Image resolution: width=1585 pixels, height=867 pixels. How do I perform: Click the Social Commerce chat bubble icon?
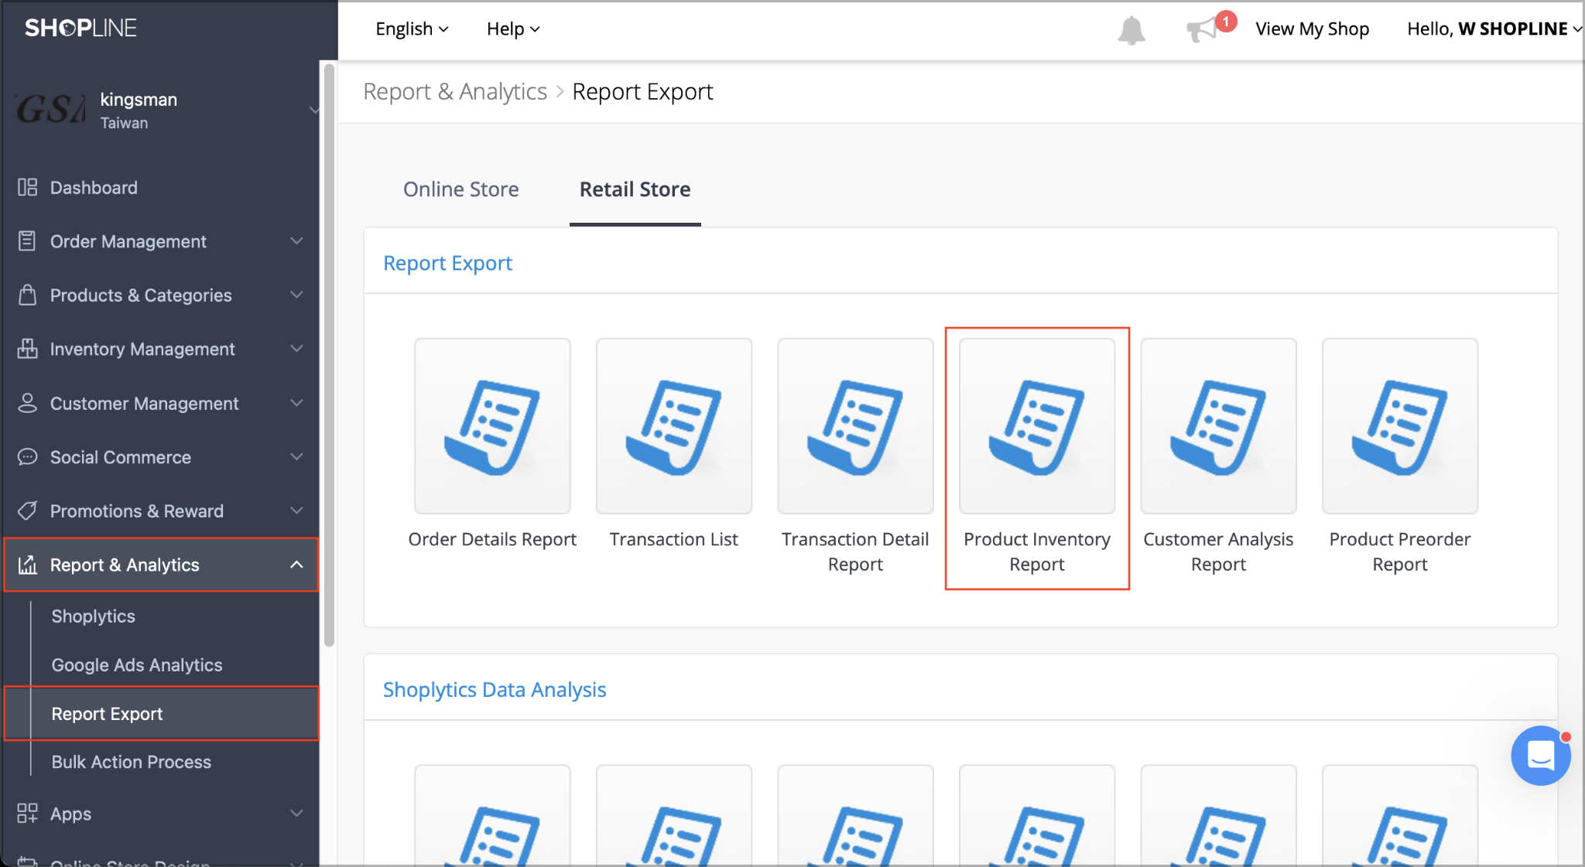click(x=27, y=457)
